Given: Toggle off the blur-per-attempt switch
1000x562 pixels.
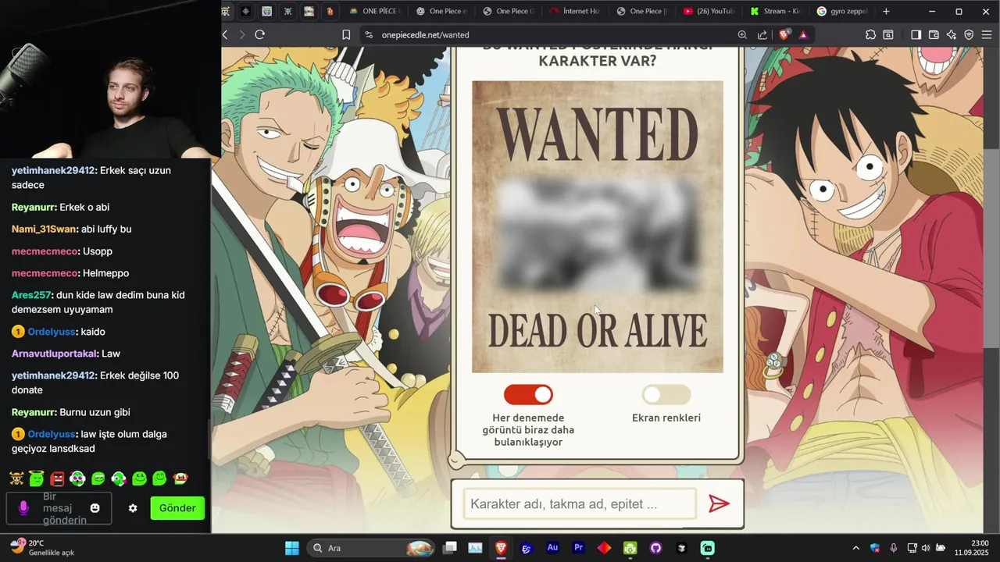Looking at the screenshot, I should tap(528, 394).
